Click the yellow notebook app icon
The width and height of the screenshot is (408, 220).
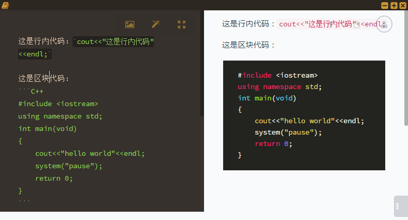point(5,5)
